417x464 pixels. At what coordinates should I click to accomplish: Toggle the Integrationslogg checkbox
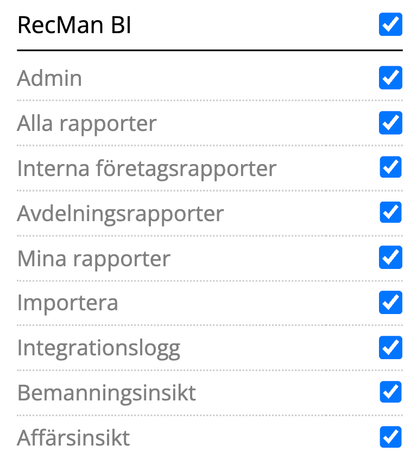click(x=390, y=347)
